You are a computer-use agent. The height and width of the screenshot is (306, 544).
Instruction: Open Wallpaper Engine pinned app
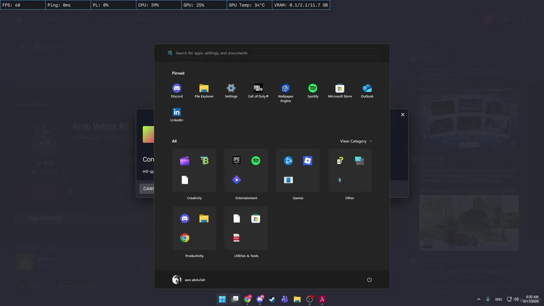tap(286, 93)
